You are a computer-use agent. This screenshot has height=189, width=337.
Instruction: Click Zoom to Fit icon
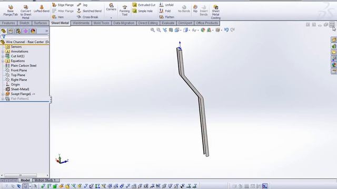point(153,30)
